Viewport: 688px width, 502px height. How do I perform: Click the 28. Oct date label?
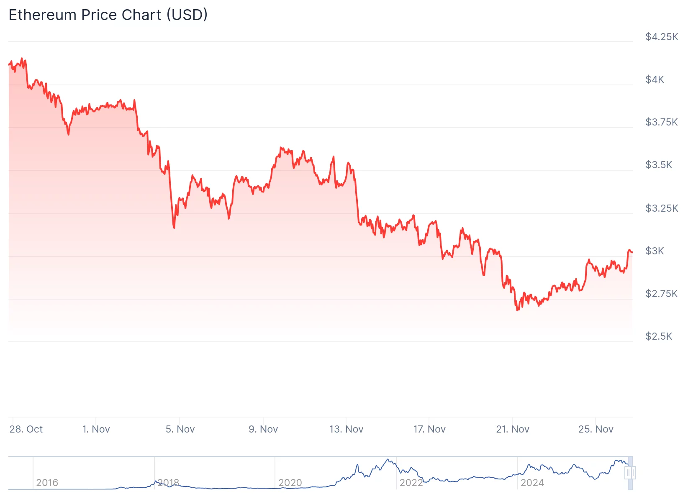point(26,429)
